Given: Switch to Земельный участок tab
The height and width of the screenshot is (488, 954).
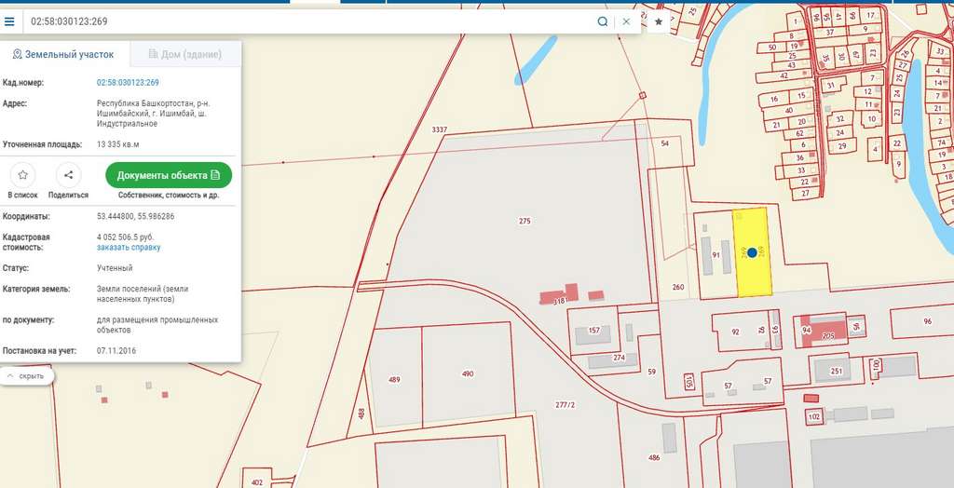Looking at the screenshot, I should pyautogui.click(x=62, y=54).
